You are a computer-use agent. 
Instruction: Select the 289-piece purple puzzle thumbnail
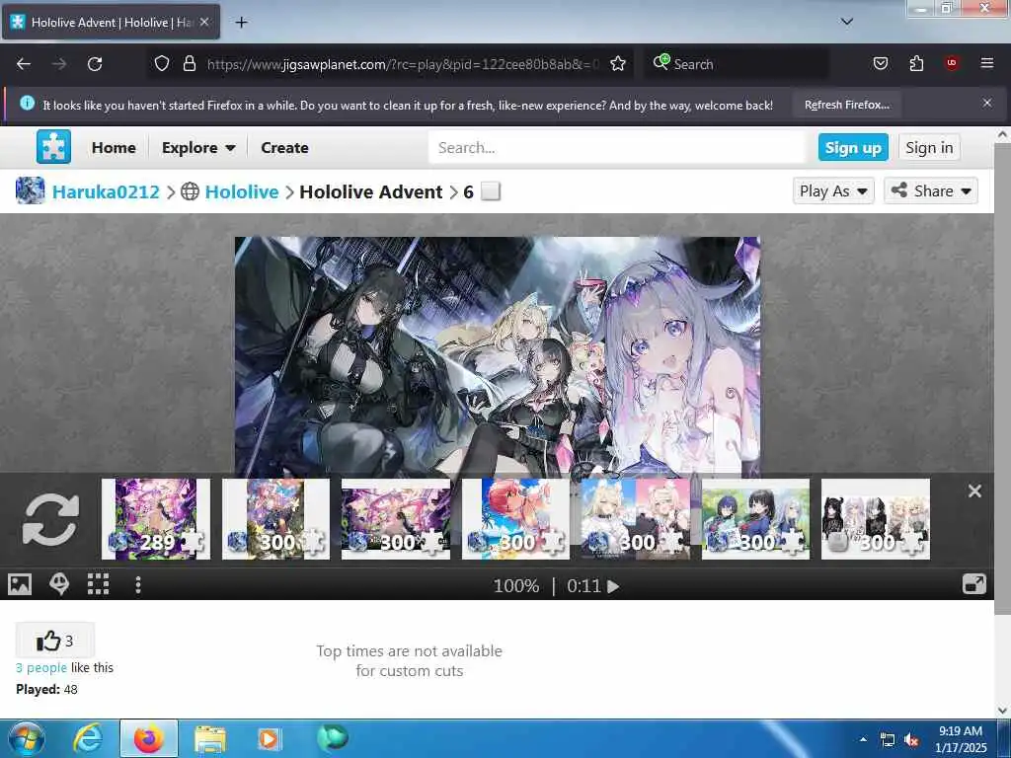click(x=156, y=519)
